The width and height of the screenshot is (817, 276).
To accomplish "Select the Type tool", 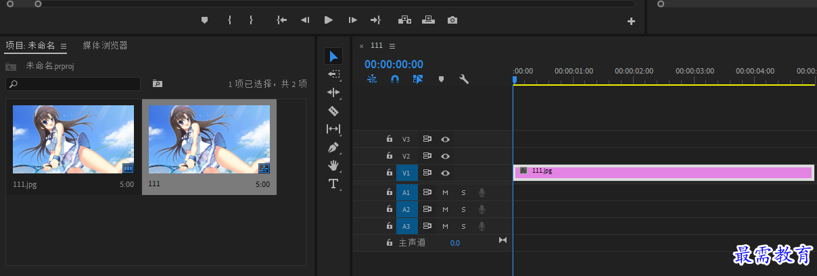I will (333, 184).
